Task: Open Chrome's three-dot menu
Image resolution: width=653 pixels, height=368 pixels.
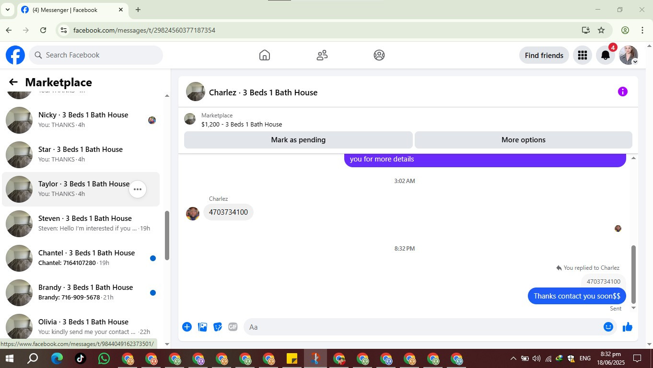Action: 642,30
